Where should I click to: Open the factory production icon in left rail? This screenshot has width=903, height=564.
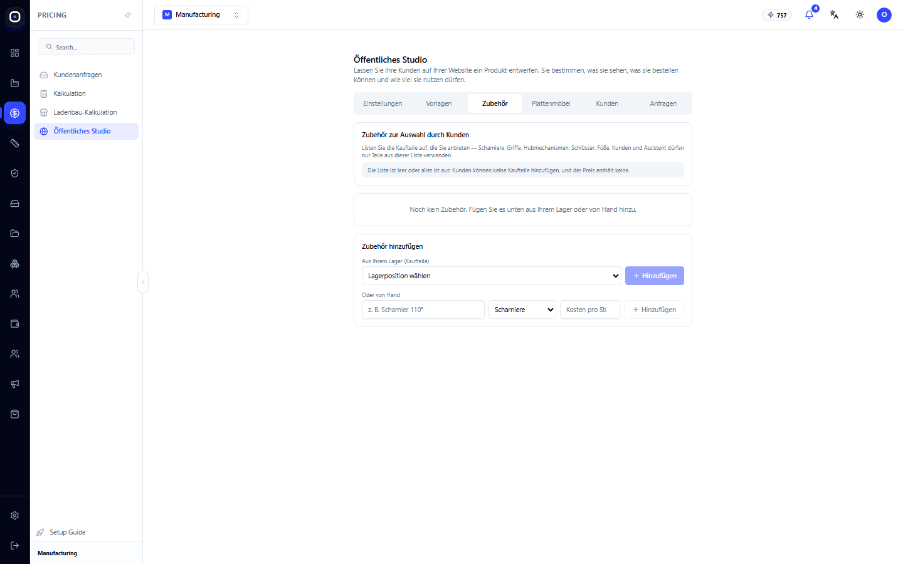pyautogui.click(x=15, y=83)
